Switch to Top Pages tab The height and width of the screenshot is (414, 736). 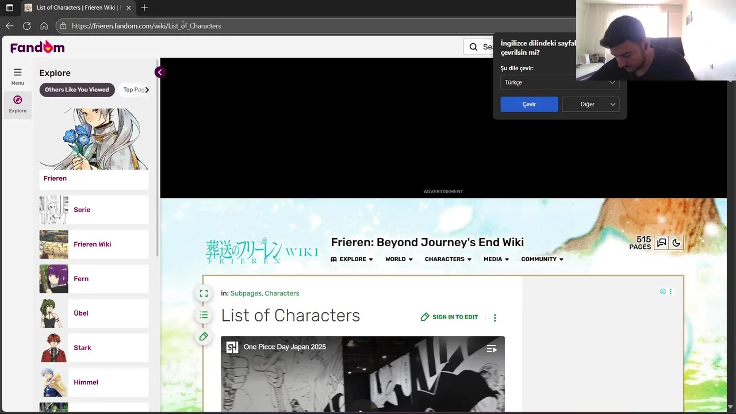(x=133, y=90)
